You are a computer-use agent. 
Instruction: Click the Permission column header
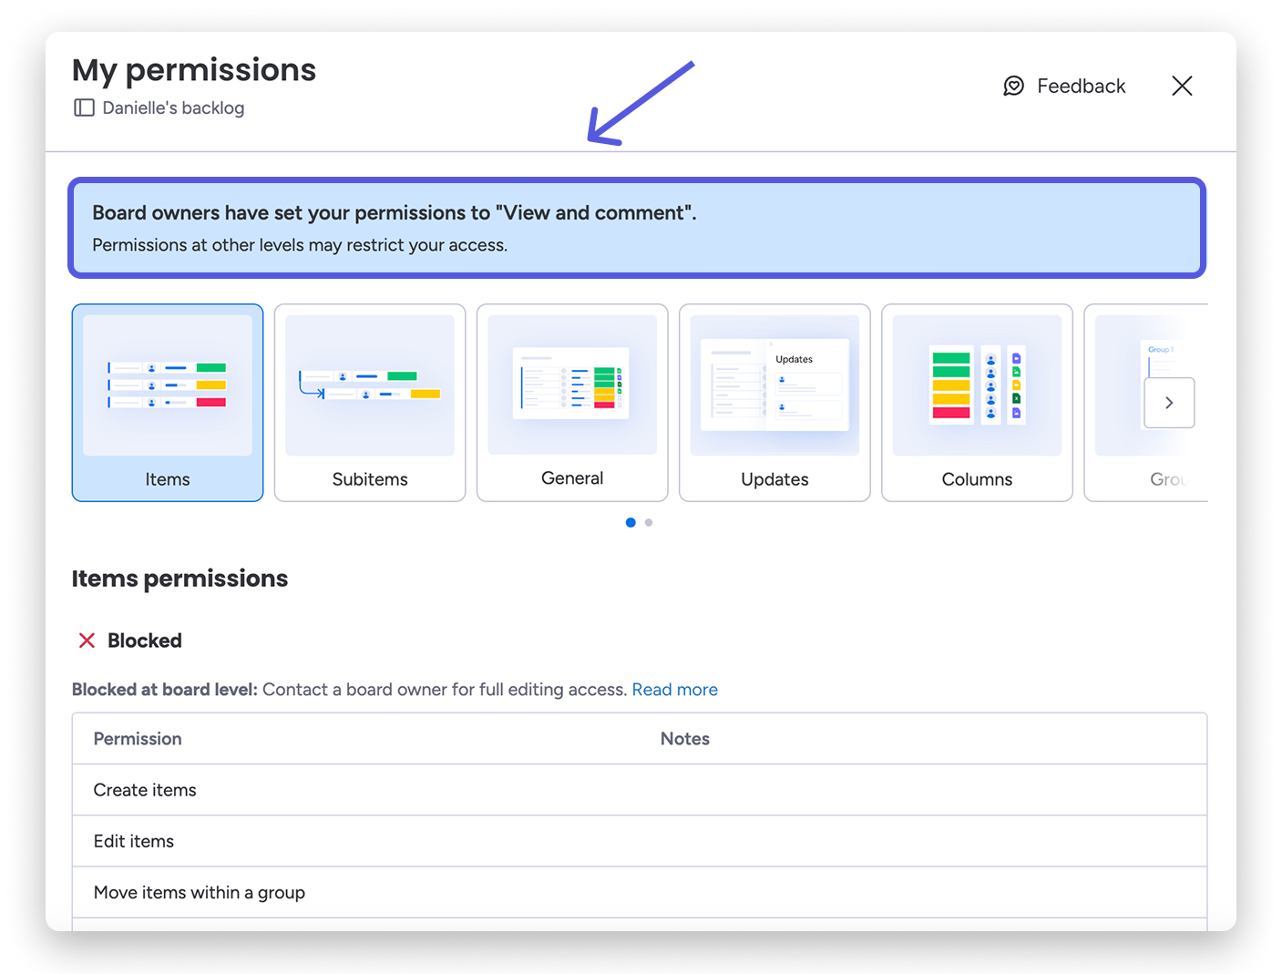coord(138,739)
